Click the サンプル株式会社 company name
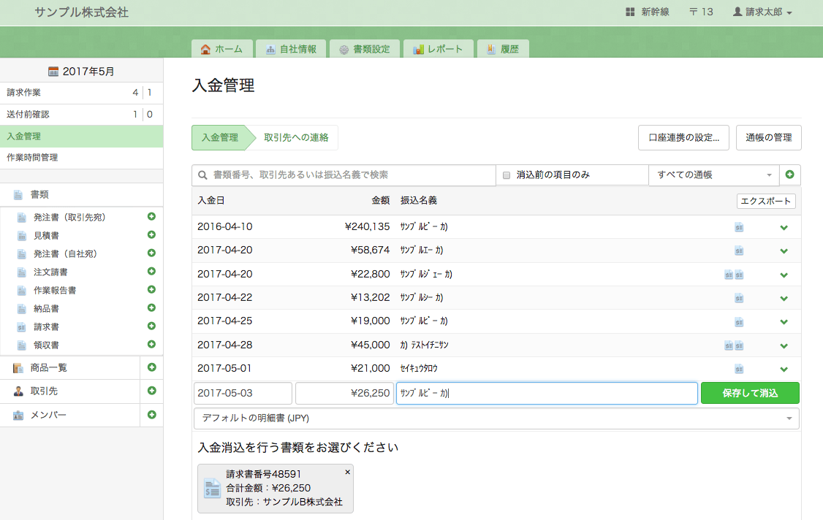Screen dimensions: 823x520 pos(81,12)
